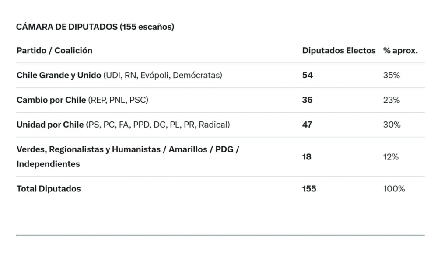This screenshot has width=448, height=253.
Task: Select the "Total Diputados" row label
Action: [49, 189]
